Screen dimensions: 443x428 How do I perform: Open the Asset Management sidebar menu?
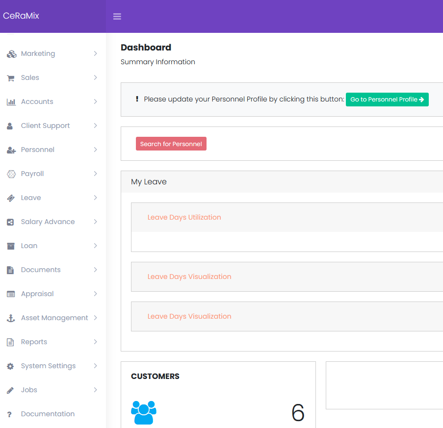click(53, 318)
